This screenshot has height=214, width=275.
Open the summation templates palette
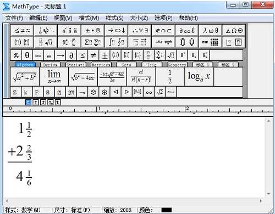coord(93,42)
